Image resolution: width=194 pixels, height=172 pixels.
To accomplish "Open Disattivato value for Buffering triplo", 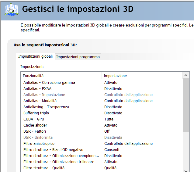I will [113, 113].
